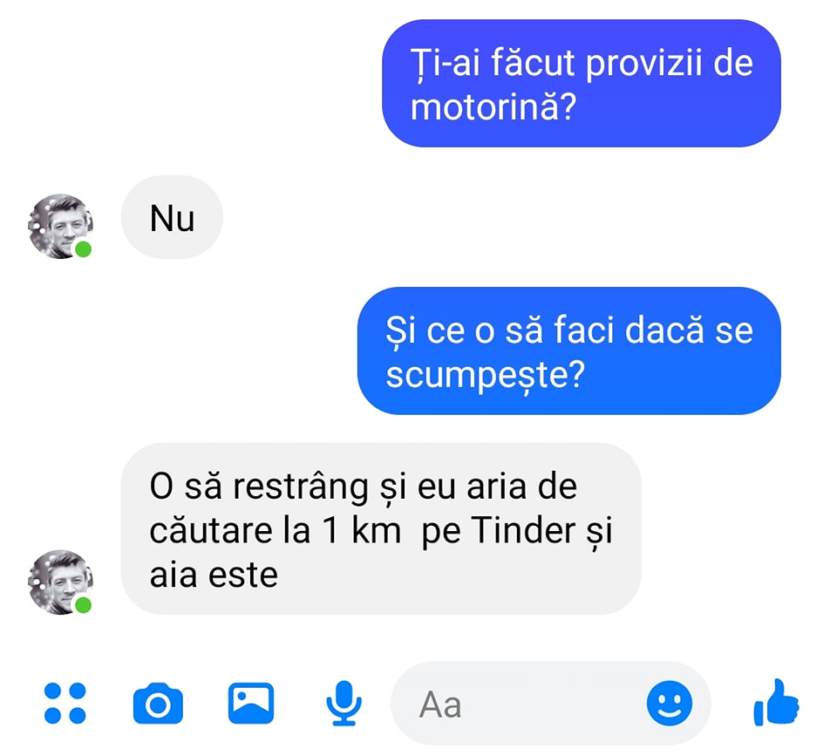Start a voice message with the microphone
The image size is (837, 756).
click(x=344, y=703)
